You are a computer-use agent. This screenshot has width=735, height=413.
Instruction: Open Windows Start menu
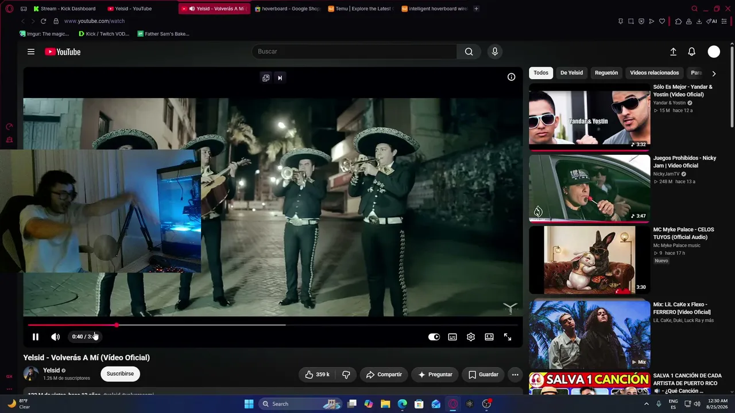[249, 404]
